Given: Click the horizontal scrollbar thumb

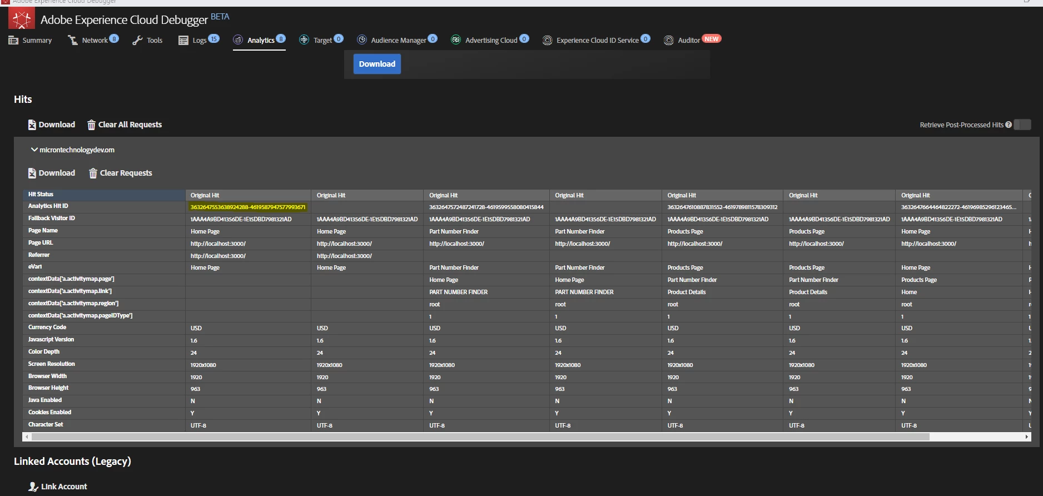Looking at the screenshot, I should point(480,437).
